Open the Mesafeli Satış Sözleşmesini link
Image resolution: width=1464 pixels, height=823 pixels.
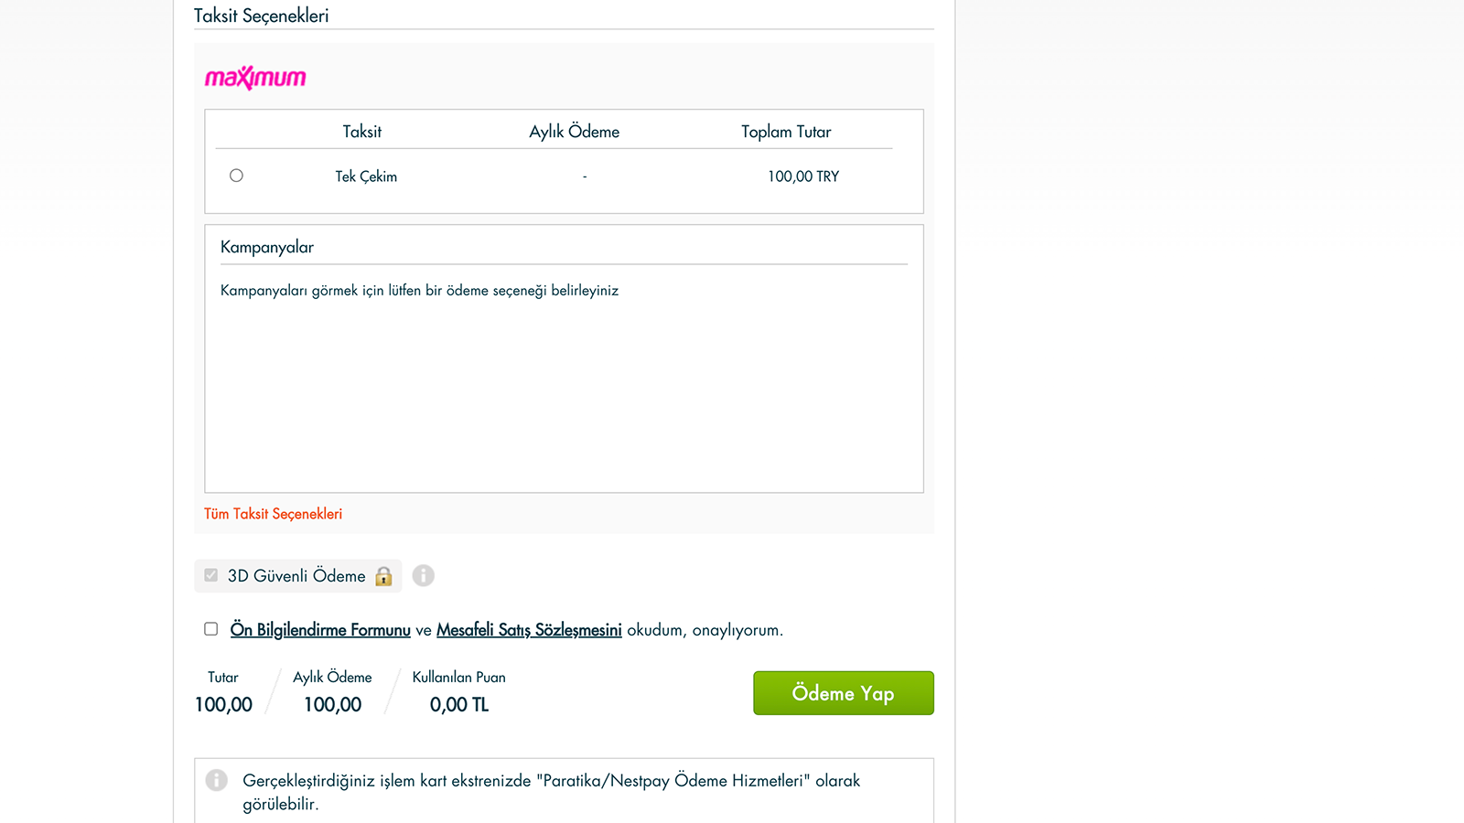529,630
